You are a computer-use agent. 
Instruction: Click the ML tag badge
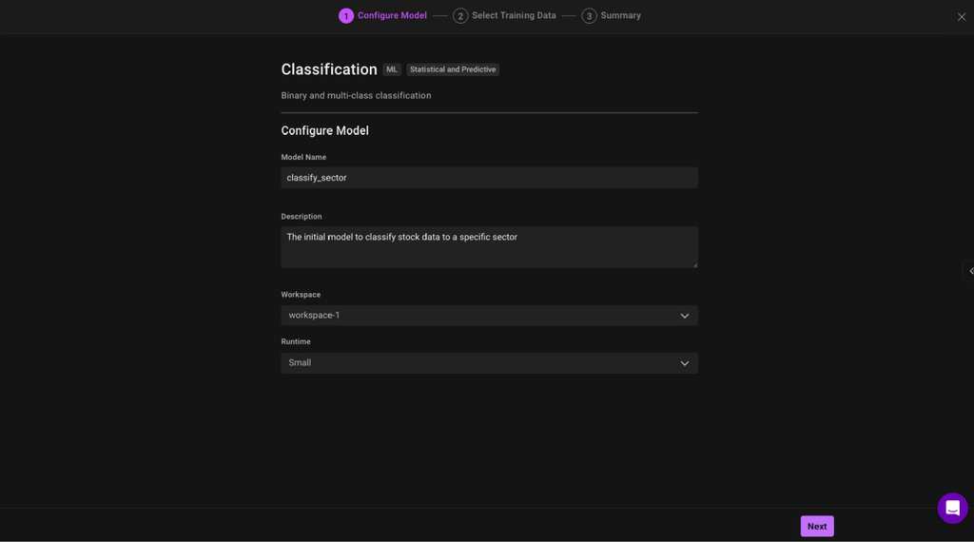click(392, 69)
